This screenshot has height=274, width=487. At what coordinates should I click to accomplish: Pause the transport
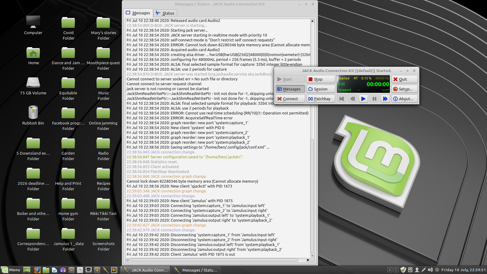(x=374, y=99)
